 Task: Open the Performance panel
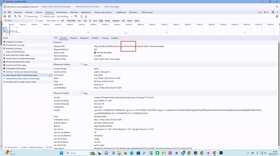[62, 12]
